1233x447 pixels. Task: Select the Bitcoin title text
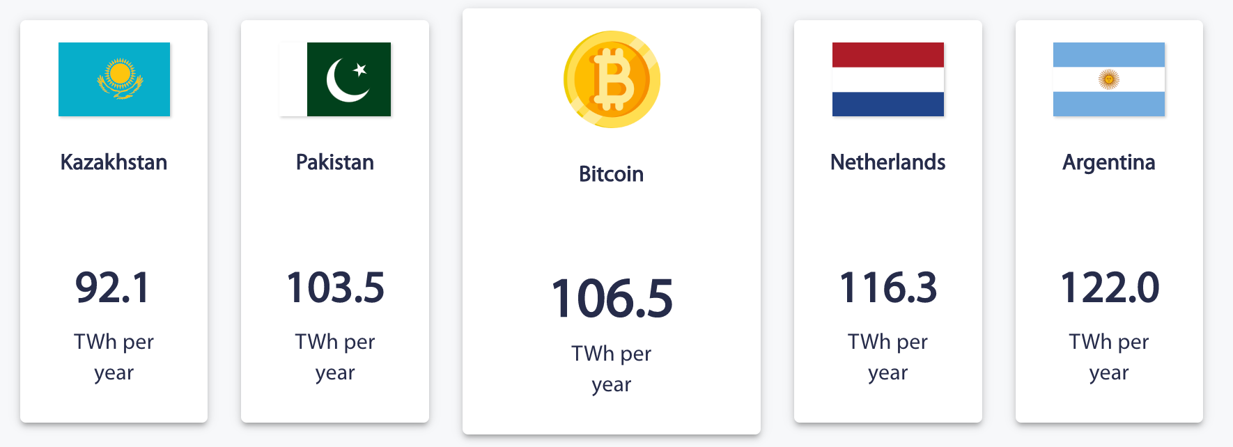(612, 174)
